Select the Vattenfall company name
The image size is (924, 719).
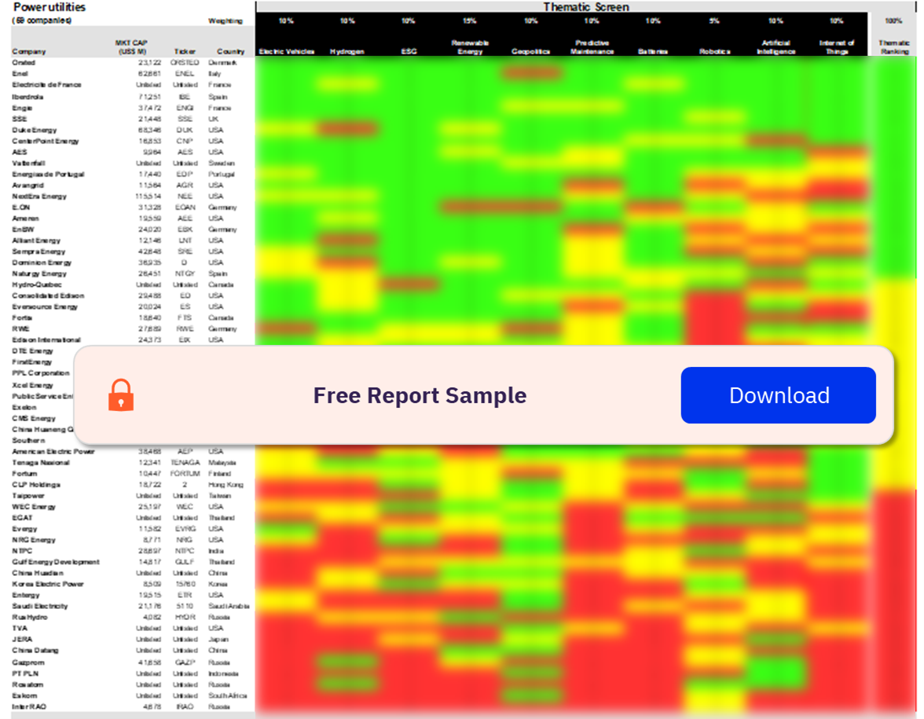(29, 163)
